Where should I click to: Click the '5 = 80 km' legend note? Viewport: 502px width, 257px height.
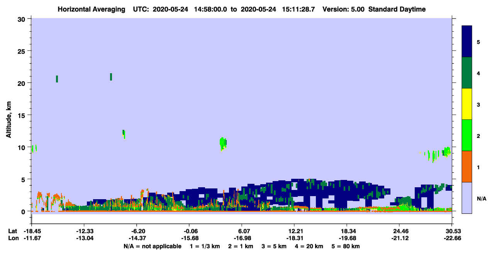(x=346, y=246)
